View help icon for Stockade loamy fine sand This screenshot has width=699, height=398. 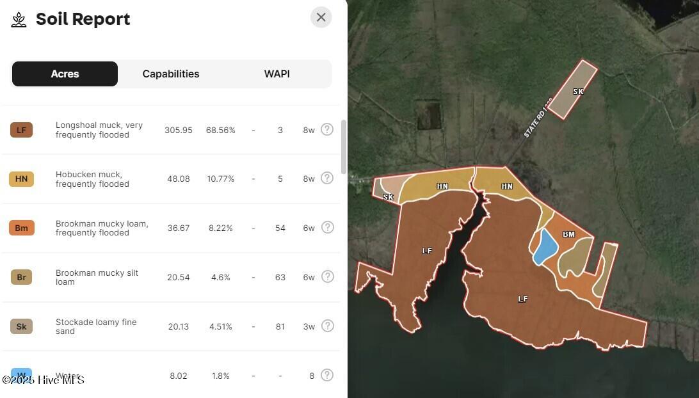pyautogui.click(x=327, y=326)
